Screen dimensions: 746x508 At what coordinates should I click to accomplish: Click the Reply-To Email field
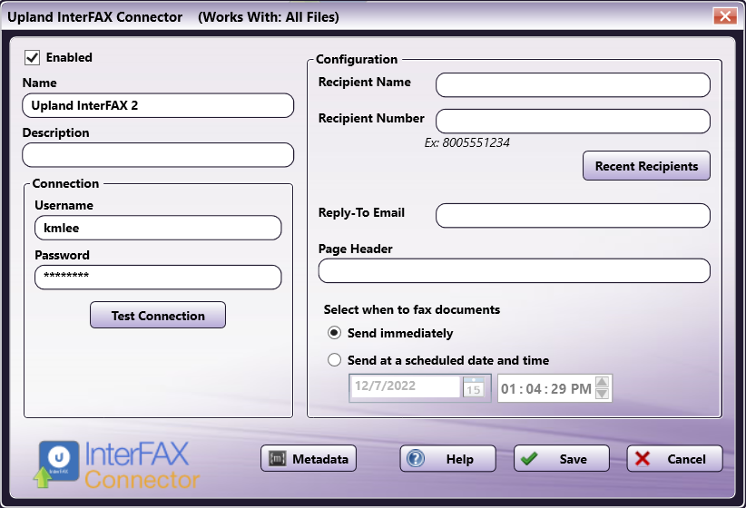[573, 216]
